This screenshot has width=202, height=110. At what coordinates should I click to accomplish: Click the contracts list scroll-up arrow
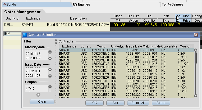pos(196,50)
